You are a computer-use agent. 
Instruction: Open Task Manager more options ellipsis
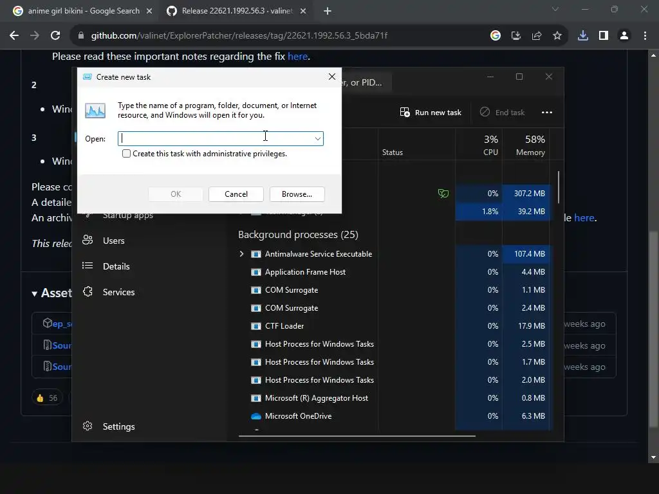coord(547,113)
